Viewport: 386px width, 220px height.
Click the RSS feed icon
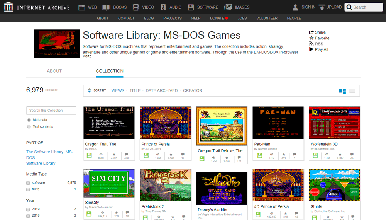pyautogui.click(x=312, y=44)
